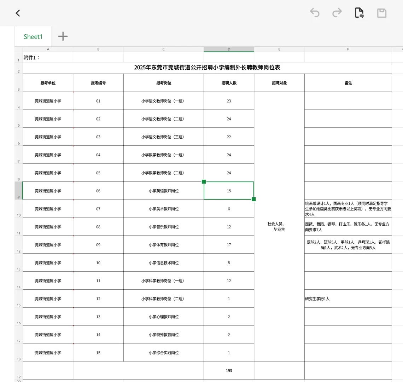The image size is (403, 382).
Task: Select column F header
Action: click(x=348, y=49)
